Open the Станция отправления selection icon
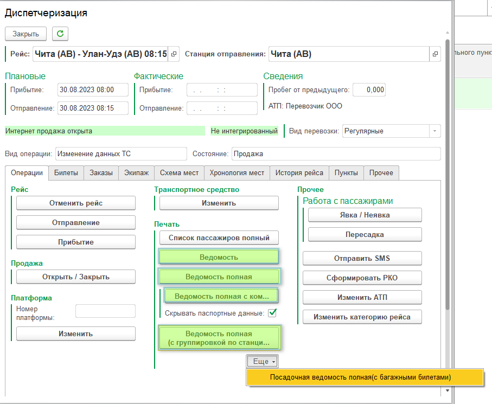The height and width of the screenshot is (404, 492). (x=435, y=54)
